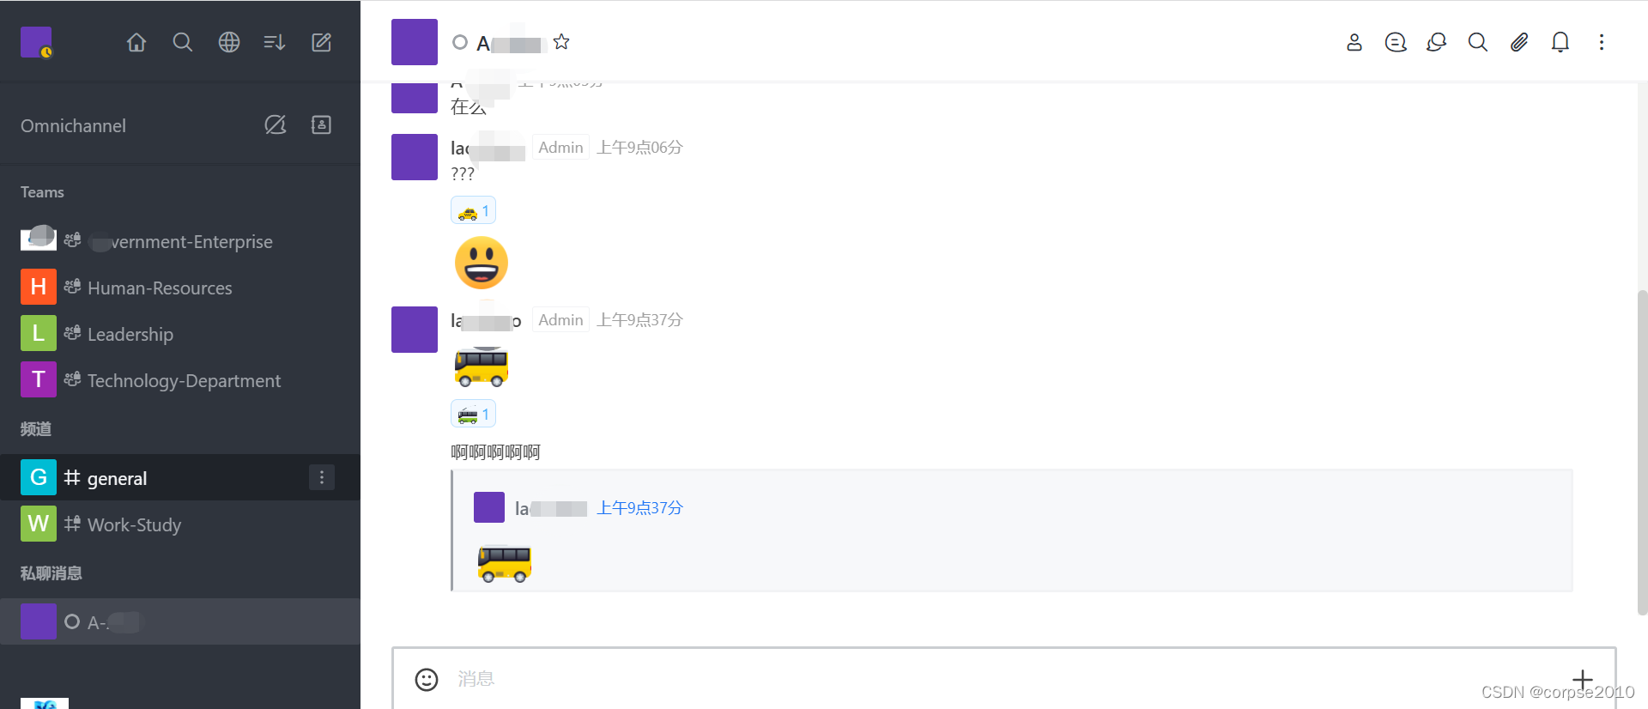Toggle notification preferences bell icon

(1560, 42)
